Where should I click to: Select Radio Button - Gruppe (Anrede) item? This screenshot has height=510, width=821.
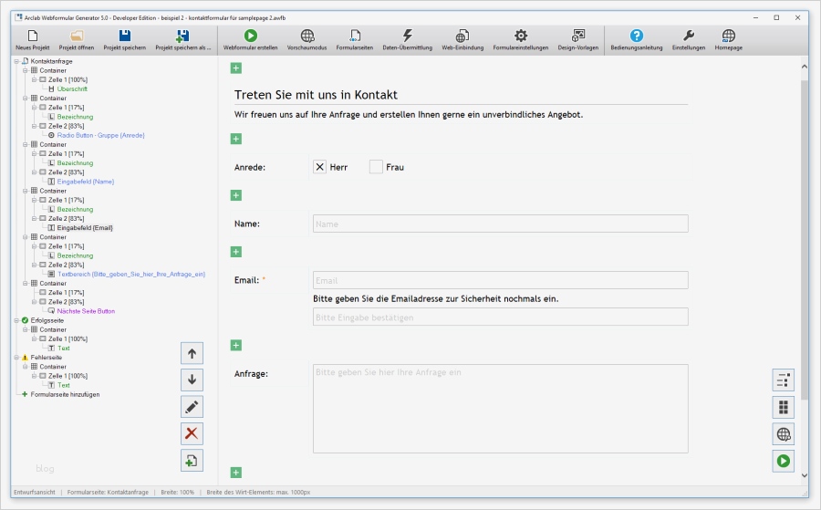pos(100,135)
